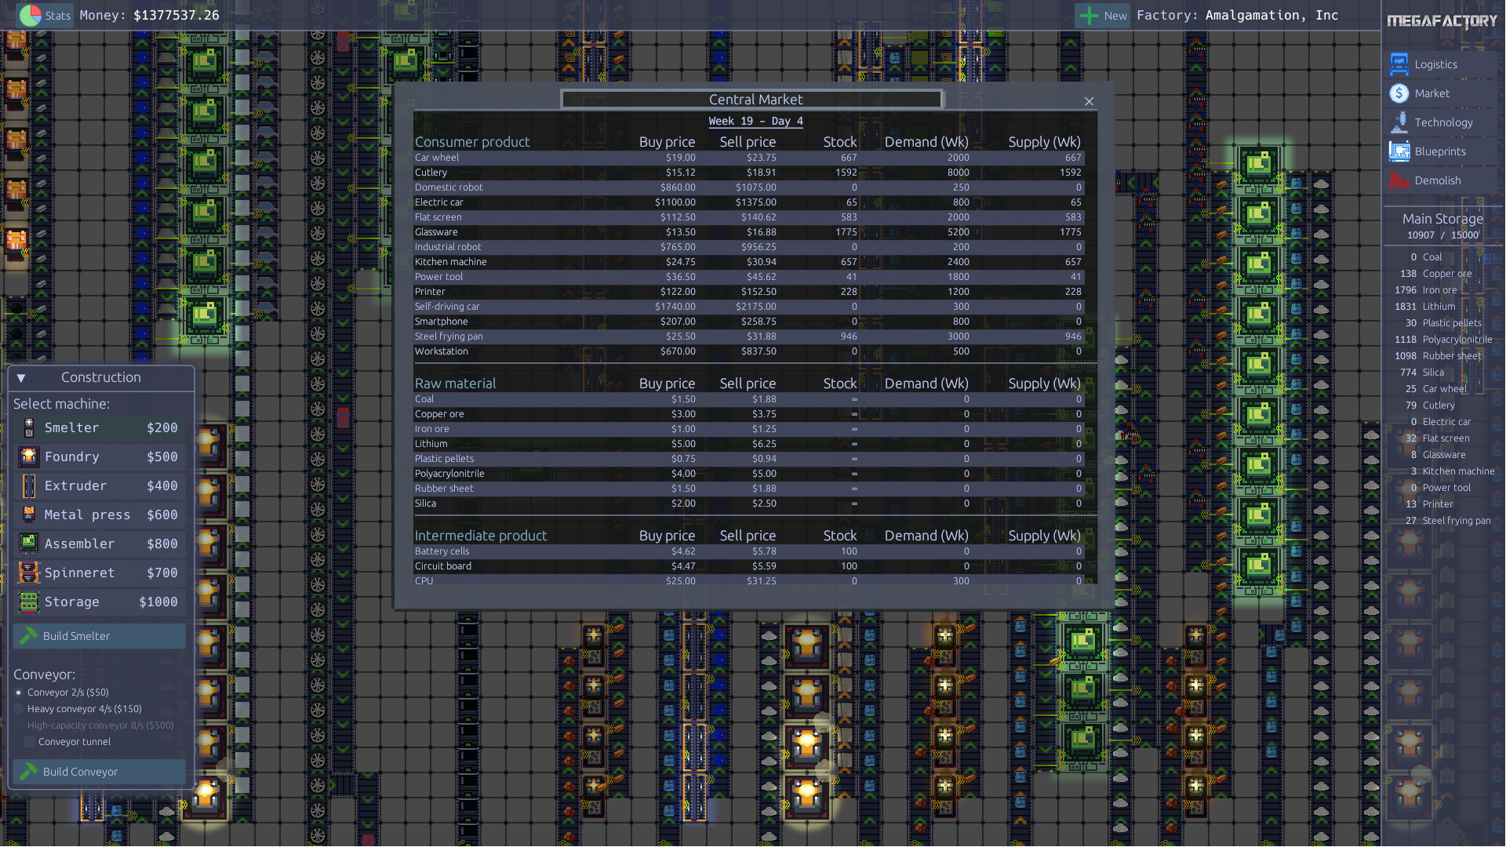Choose Storage in machine list

tap(100, 602)
